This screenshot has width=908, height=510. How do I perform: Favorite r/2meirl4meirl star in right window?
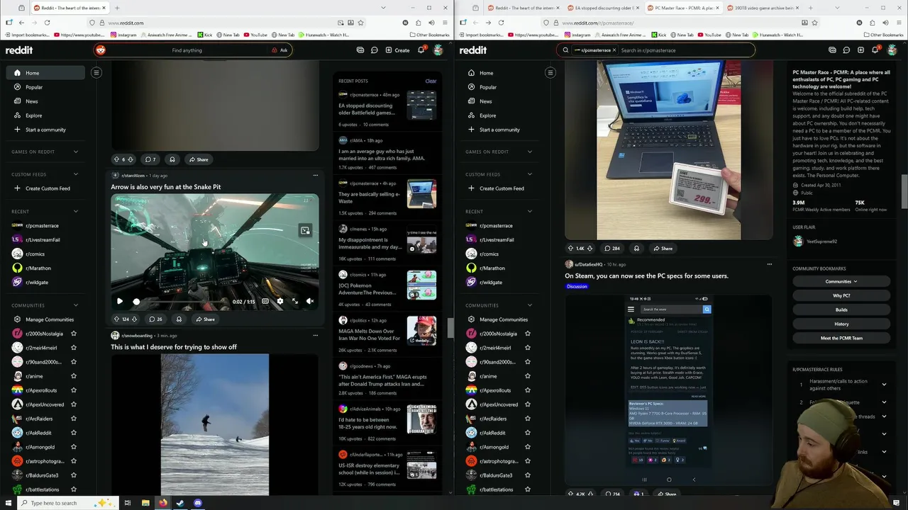(x=528, y=348)
